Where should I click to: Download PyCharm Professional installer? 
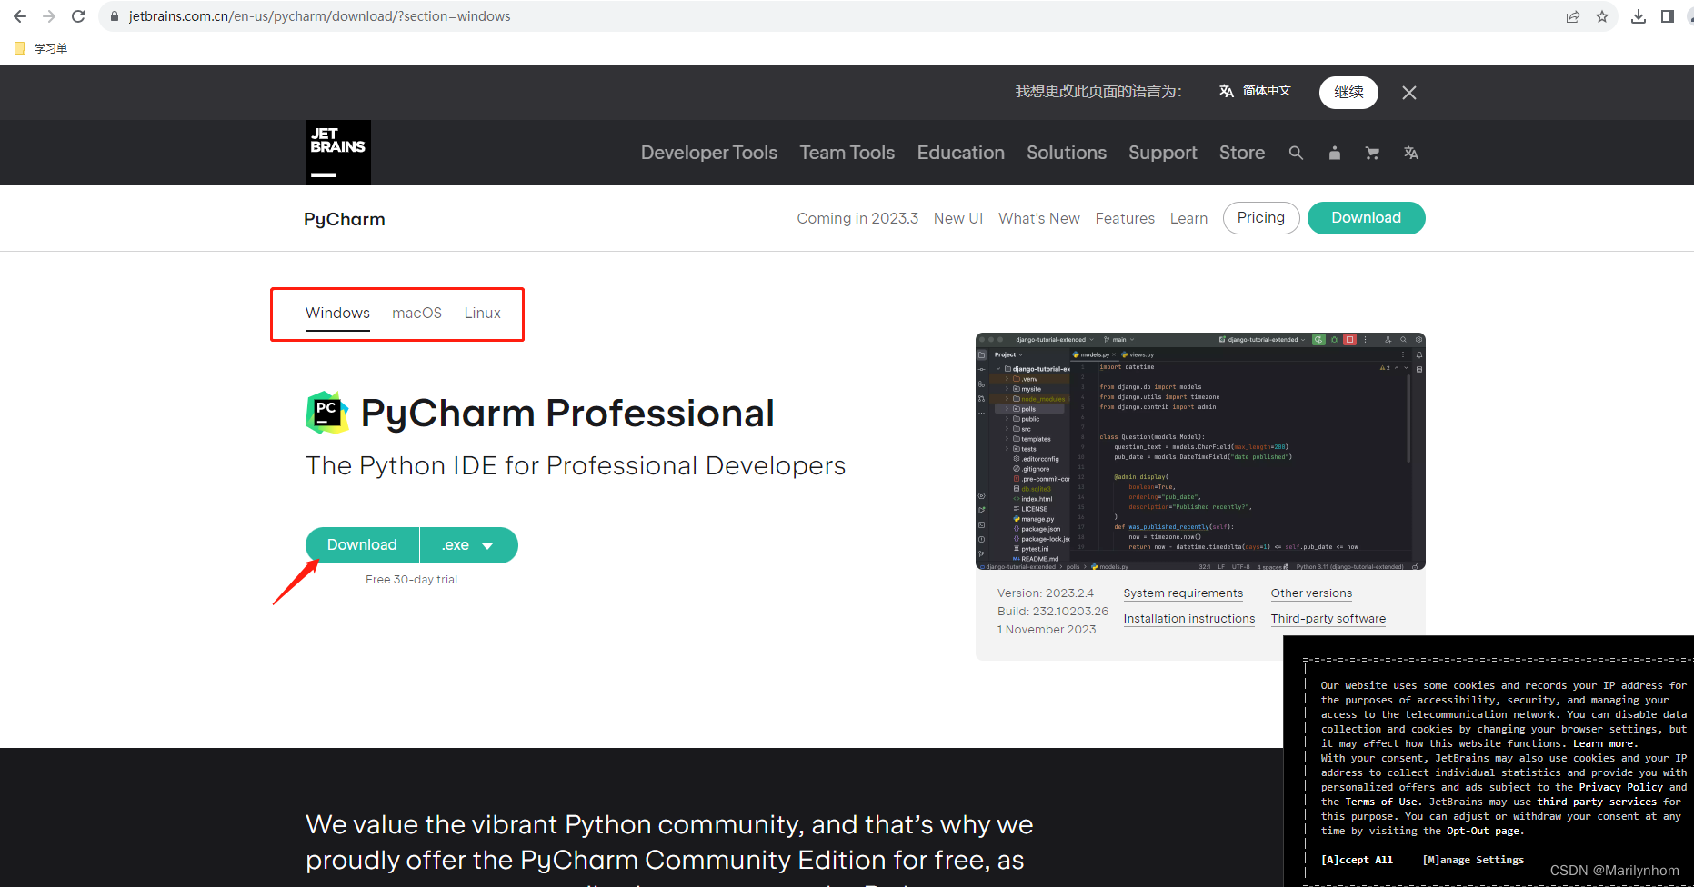(x=362, y=545)
